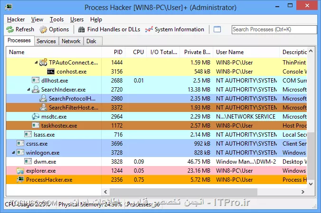321x213 pixels.
Task: Select the Processes tab
Action: (x=19, y=40)
